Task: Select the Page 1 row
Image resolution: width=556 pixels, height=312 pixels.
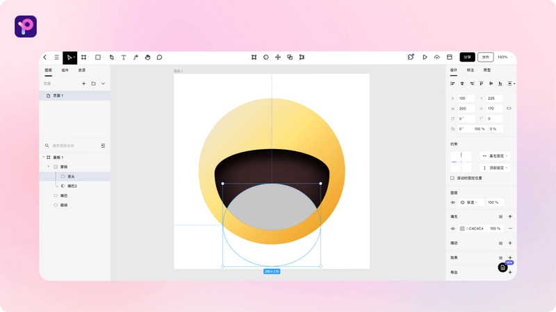Action: (75, 96)
